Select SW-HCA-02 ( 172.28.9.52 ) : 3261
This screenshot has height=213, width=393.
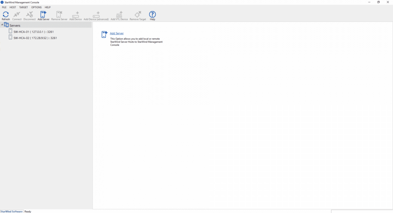(35, 38)
